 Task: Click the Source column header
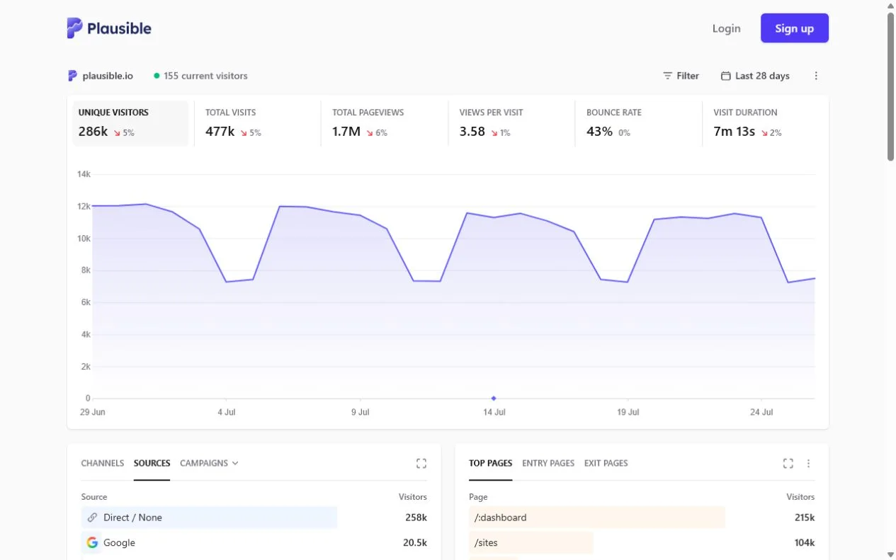pos(94,497)
